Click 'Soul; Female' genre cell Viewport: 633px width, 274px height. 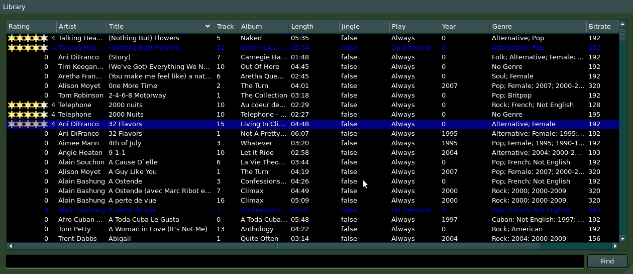tap(512, 76)
